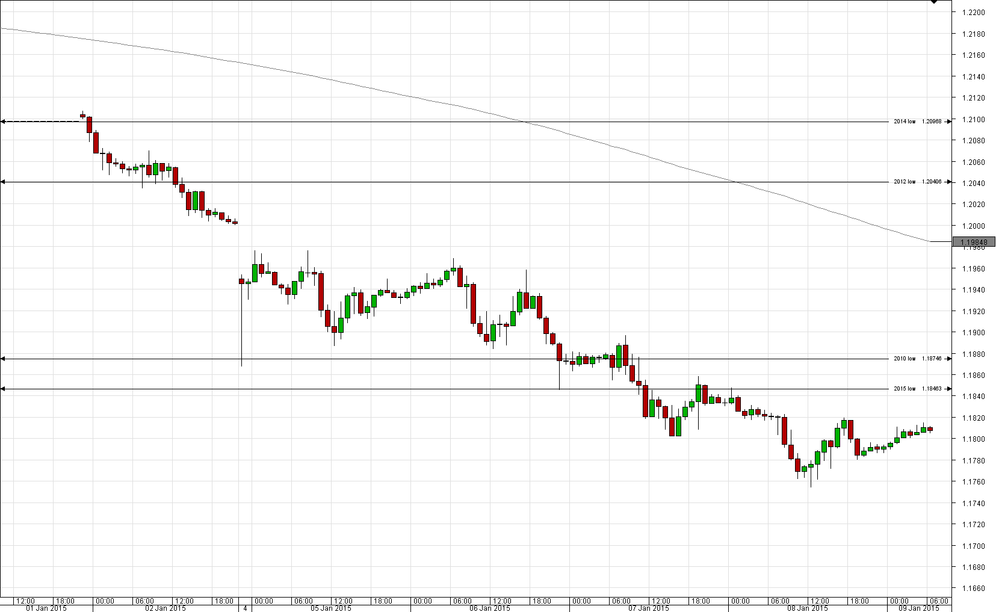The image size is (996, 612).
Task: Select the 08 Jan 2015 date on the time axis
Action: pyautogui.click(x=808, y=608)
